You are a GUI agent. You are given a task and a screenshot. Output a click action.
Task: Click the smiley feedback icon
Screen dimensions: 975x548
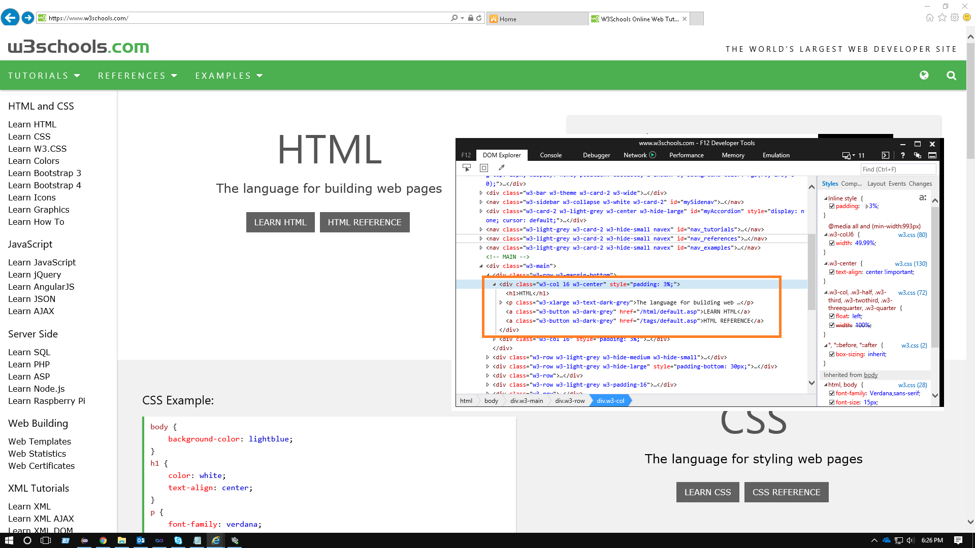coord(967,18)
